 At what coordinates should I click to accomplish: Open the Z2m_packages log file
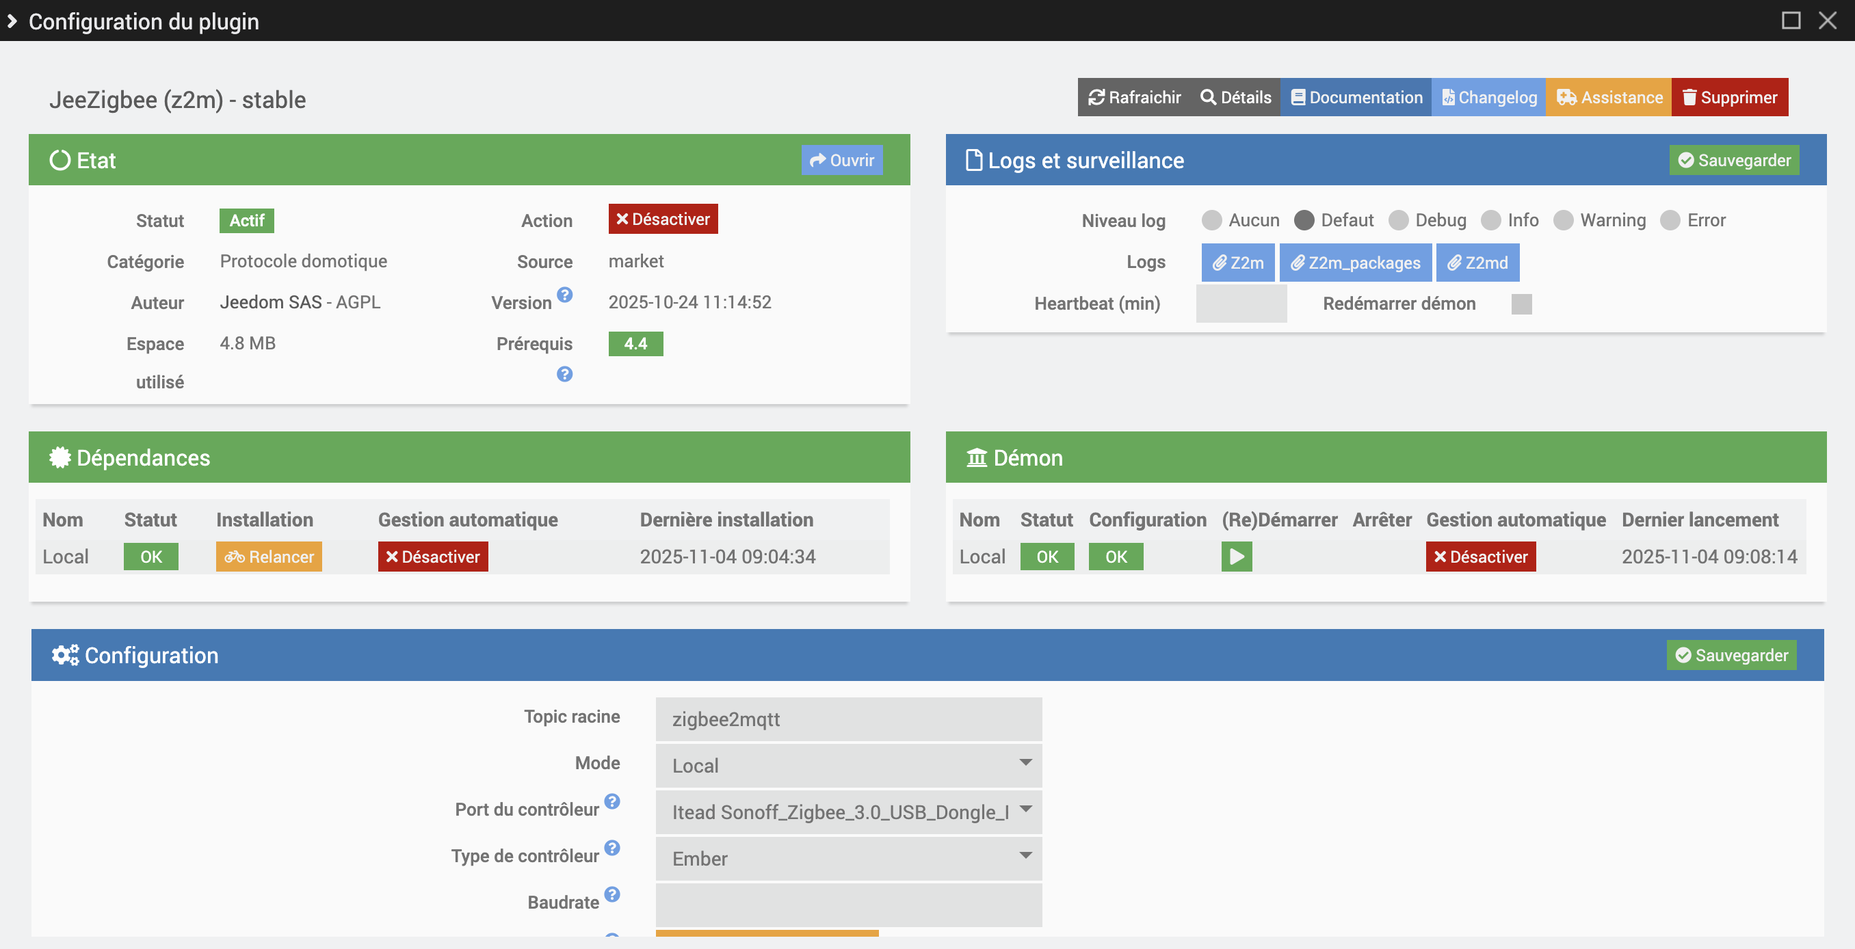tap(1355, 263)
